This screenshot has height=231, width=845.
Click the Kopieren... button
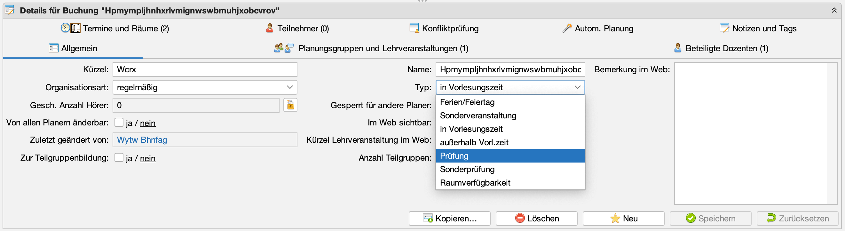(449, 219)
